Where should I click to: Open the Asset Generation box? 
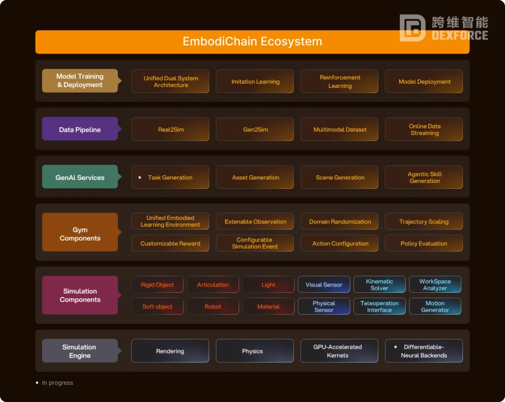(x=255, y=177)
